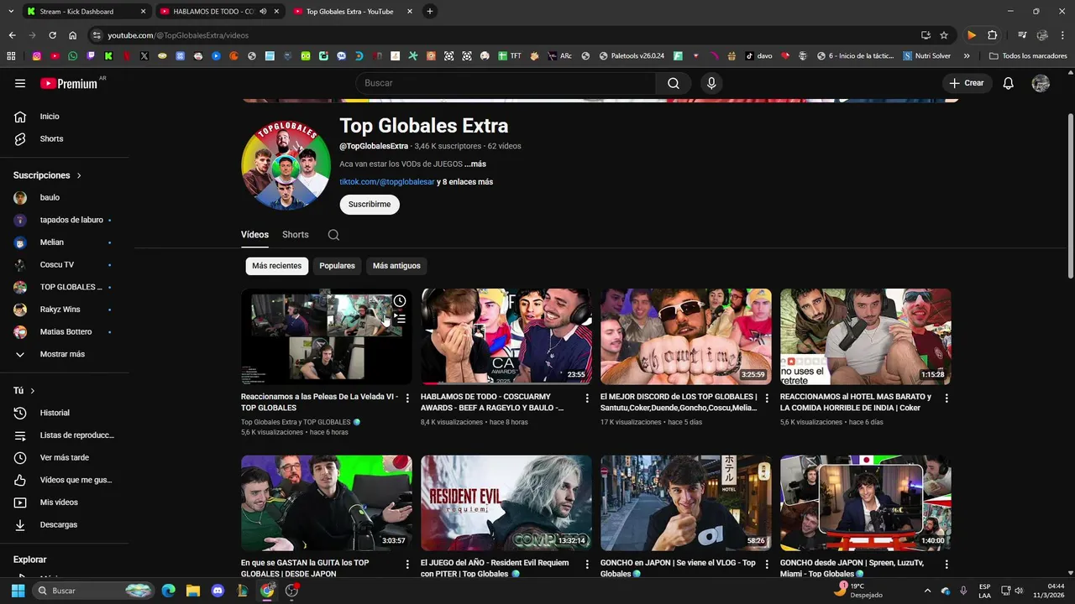The height and width of the screenshot is (604, 1075).
Task: Start voice search with the microphone
Action: tap(711, 83)
